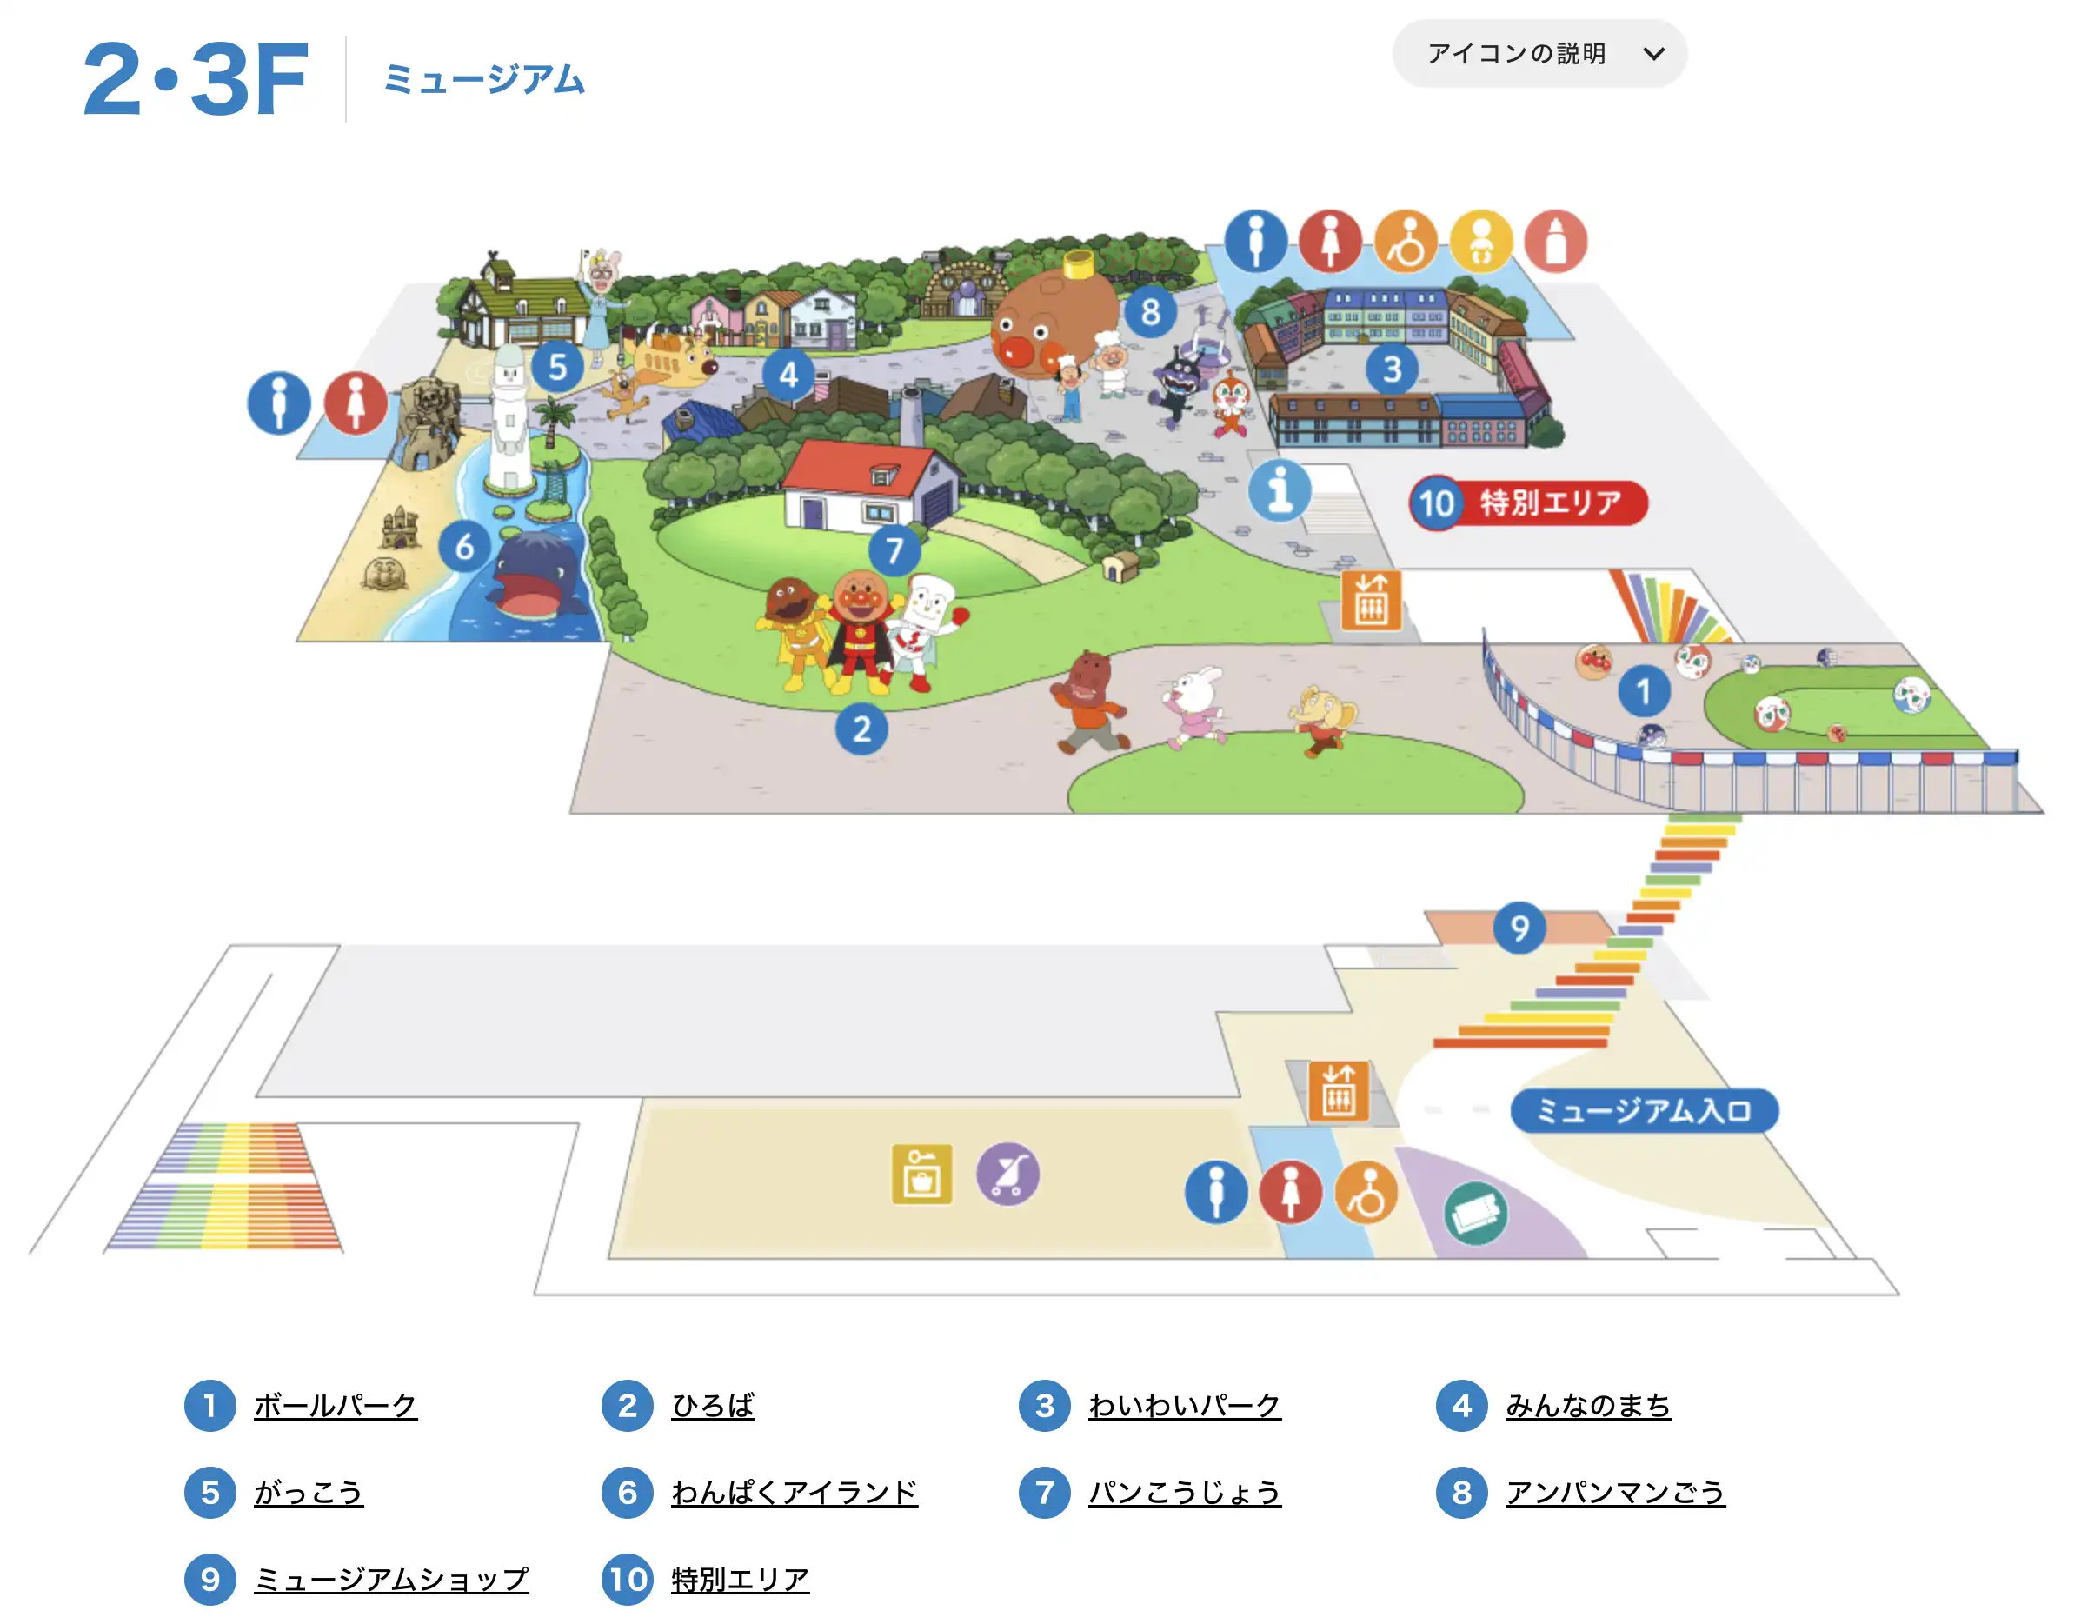Open the わいわいパーク link
The height and width of the screenshot is (1624, 2081).
pyautogui.click(x=1185, y=1405)
